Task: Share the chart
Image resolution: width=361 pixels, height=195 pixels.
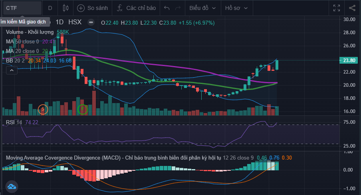Action: [x=352, y=8]
